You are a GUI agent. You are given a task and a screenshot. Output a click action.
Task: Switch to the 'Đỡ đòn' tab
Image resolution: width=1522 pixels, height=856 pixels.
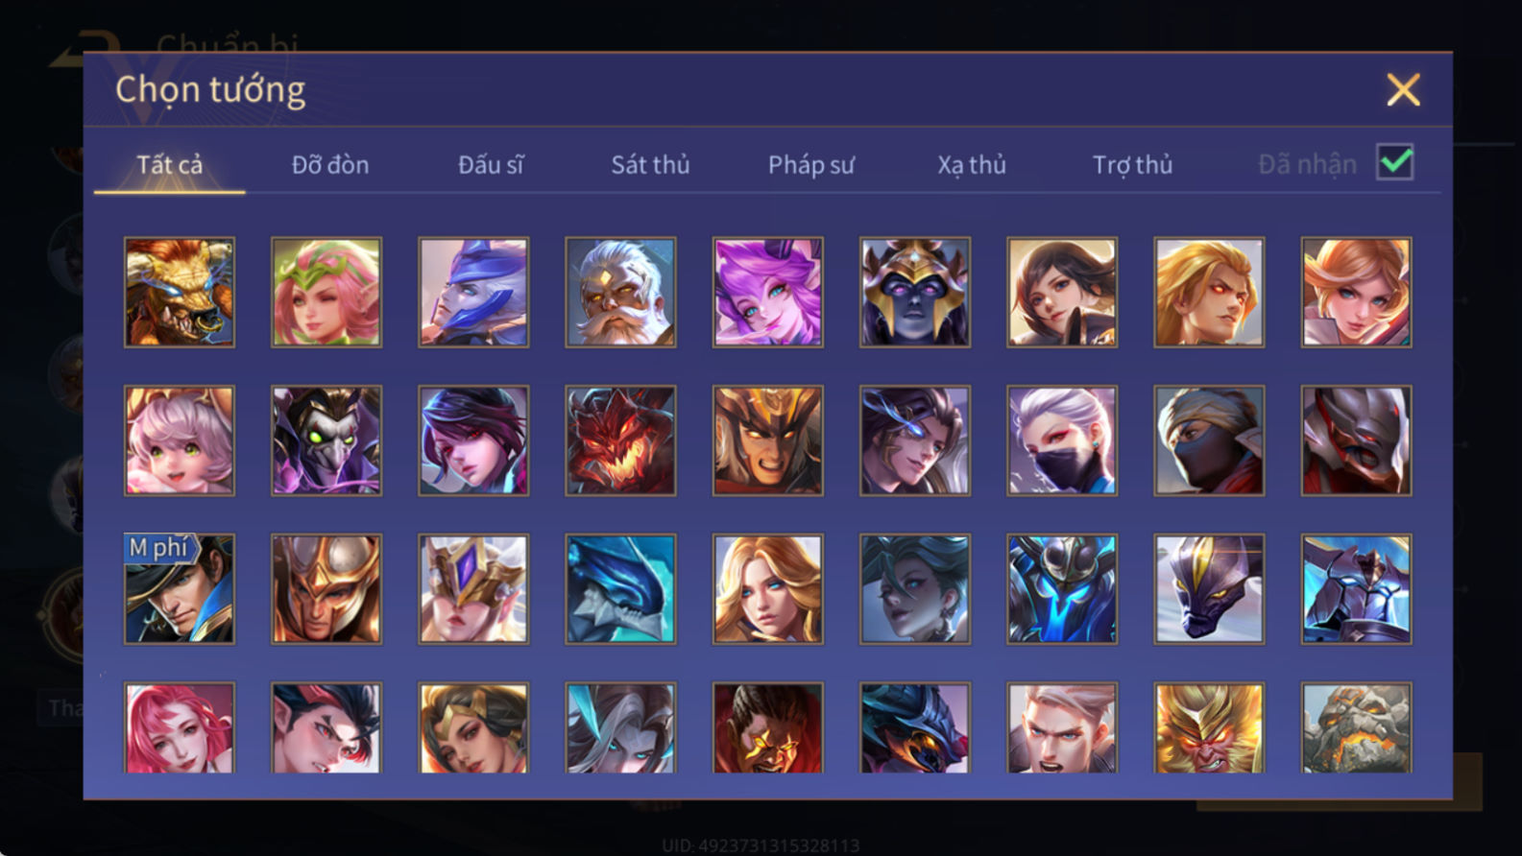tap(330, 165)
